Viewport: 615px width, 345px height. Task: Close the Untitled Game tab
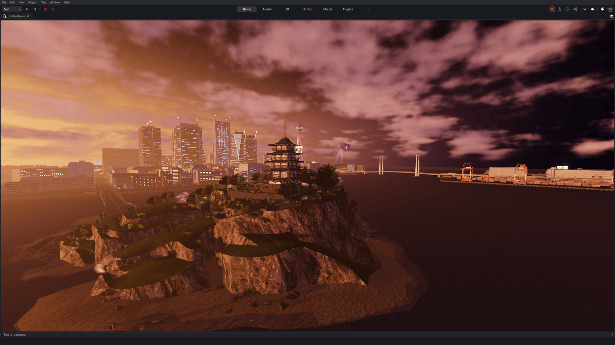(x=28, y=16)
